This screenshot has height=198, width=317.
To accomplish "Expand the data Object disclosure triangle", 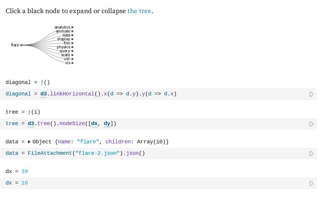I will coord(29,142).
